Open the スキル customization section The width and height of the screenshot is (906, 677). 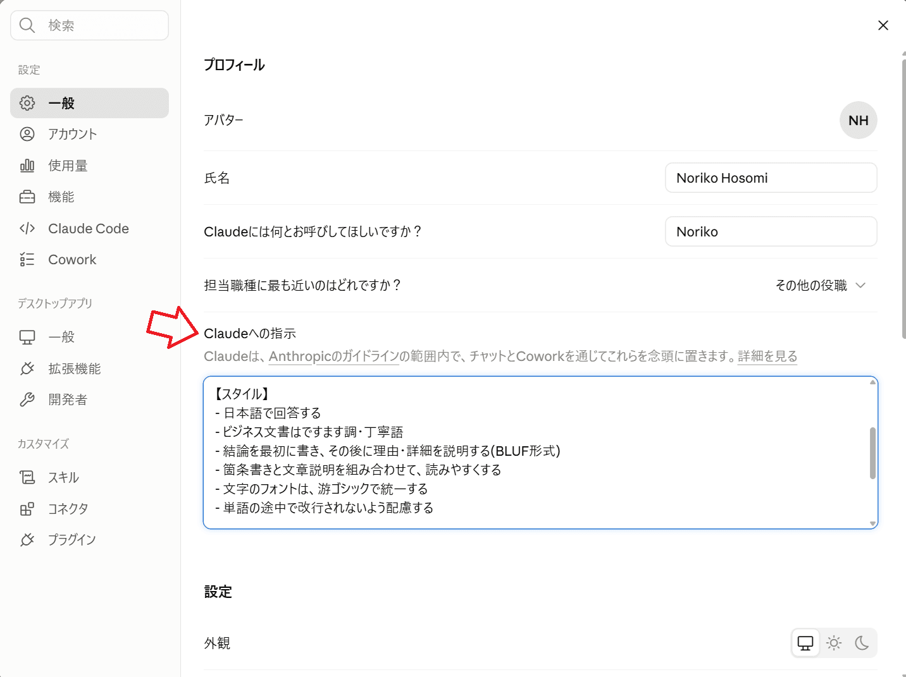point(89,477)
